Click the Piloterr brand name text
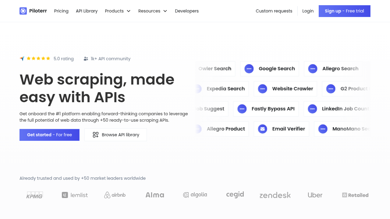 [38, 11]
